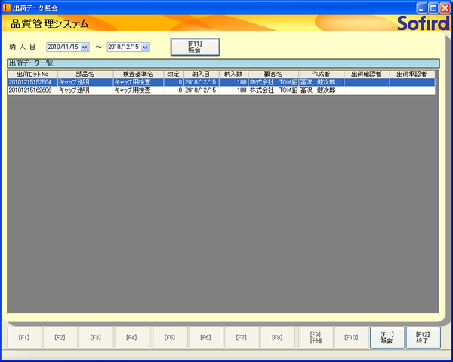This screenshot has width=453, height=362.
Task: Sort by the 出荷ロットNo column header
Action: [32, 74]
